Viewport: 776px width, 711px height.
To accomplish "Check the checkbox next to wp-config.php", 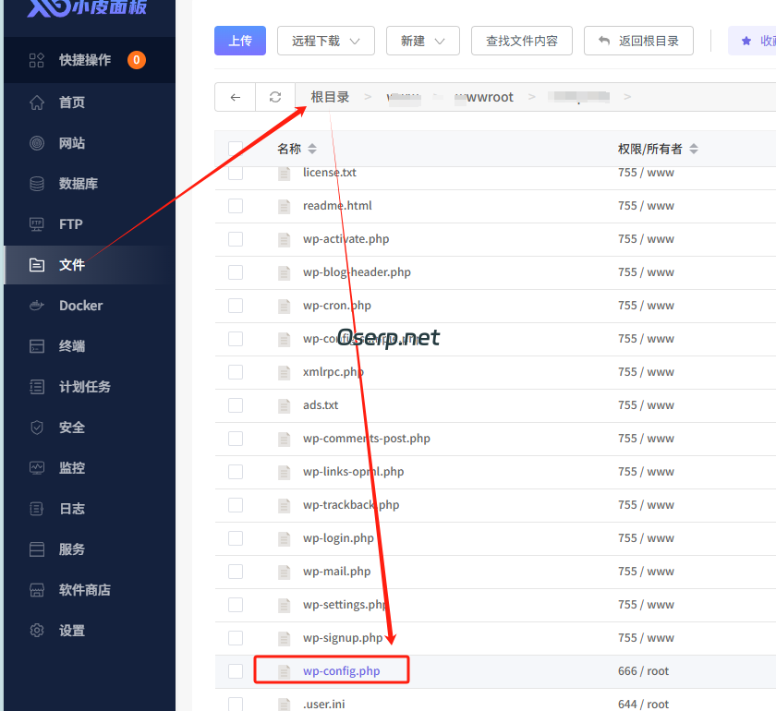I will (235, 671).
